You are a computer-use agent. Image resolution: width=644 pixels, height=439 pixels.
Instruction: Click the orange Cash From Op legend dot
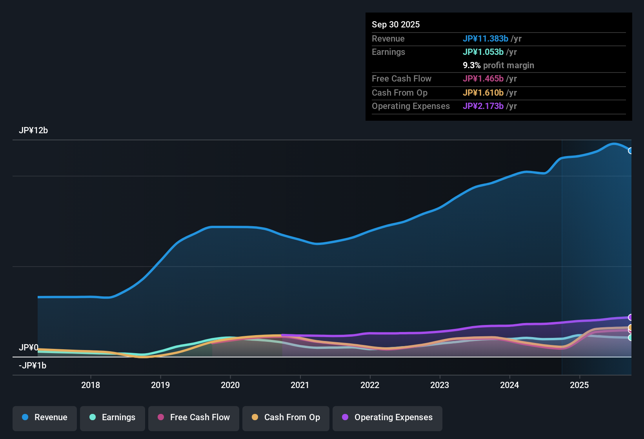255,417
